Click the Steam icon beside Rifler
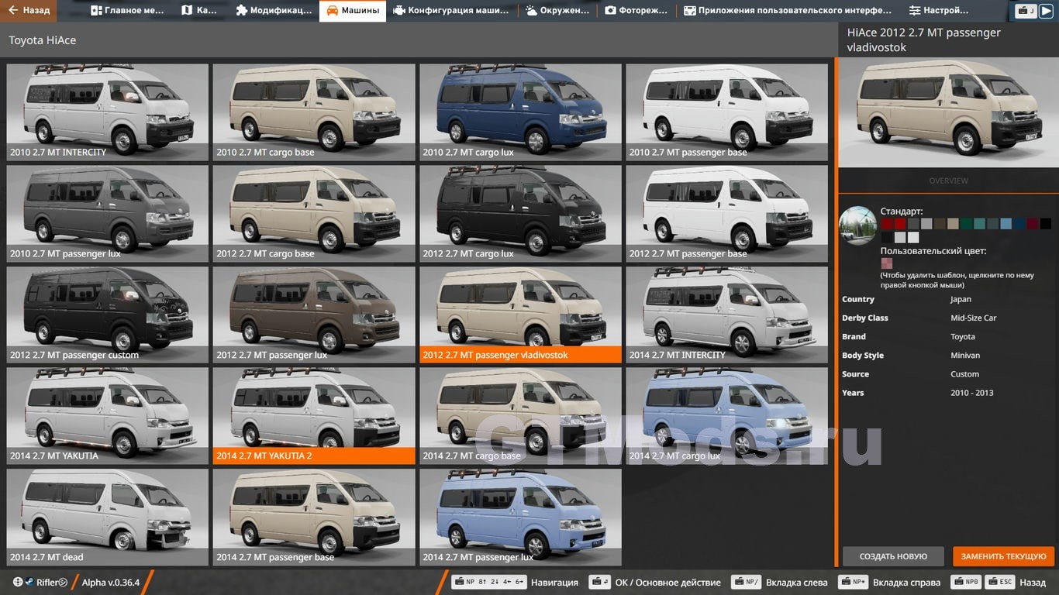The width and height of the screenshot is (1059, 595). tap(29, 583)
